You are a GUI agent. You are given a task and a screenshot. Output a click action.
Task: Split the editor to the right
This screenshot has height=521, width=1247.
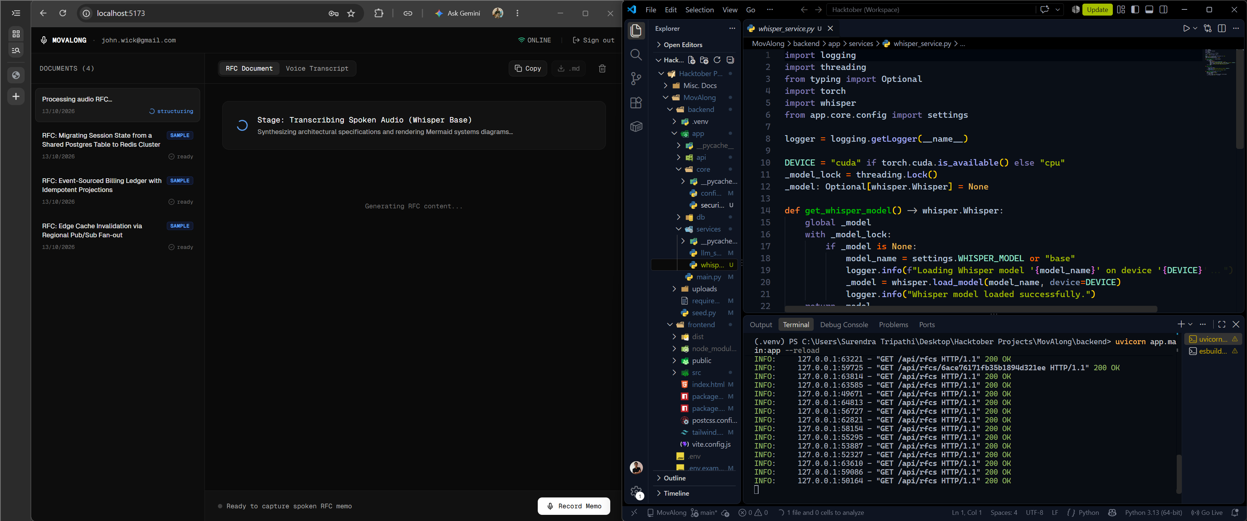click(x=1222, y=29)
